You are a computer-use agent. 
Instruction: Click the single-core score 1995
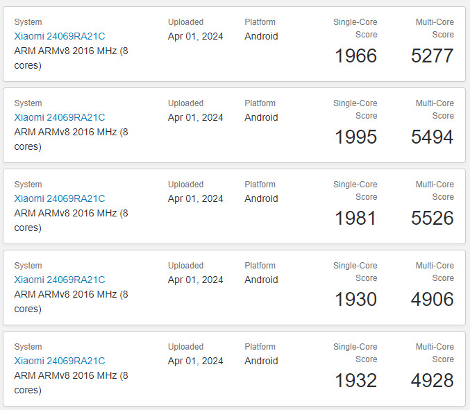[355, 137]
